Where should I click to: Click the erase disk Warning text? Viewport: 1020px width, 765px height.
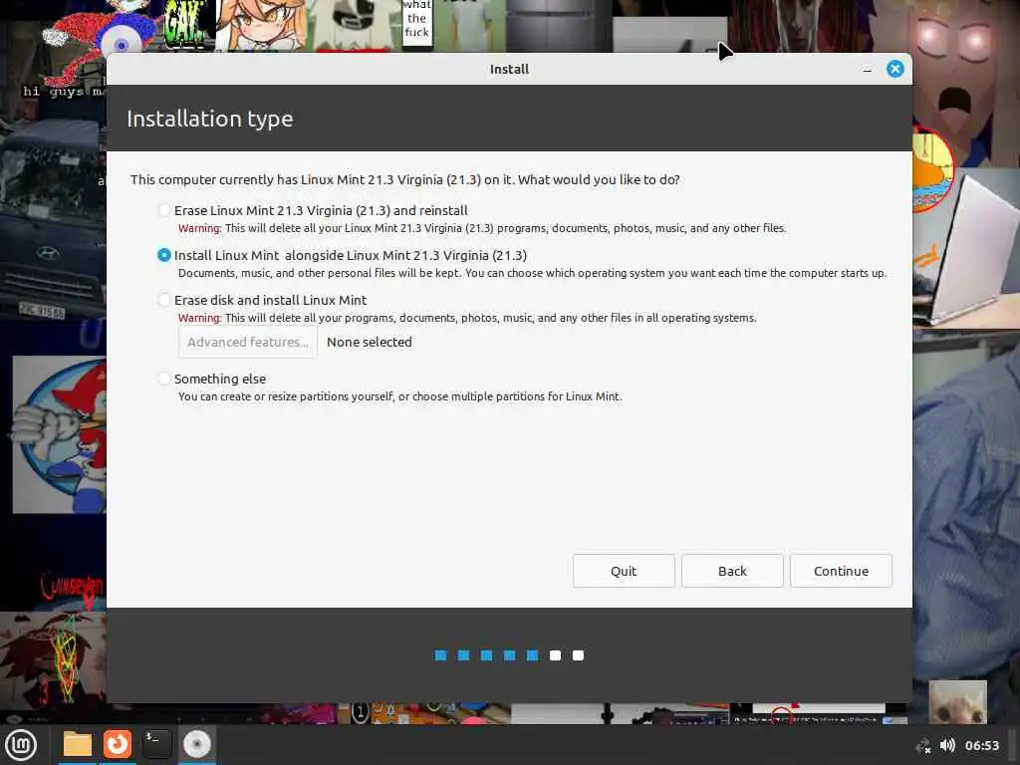[467, 318]
